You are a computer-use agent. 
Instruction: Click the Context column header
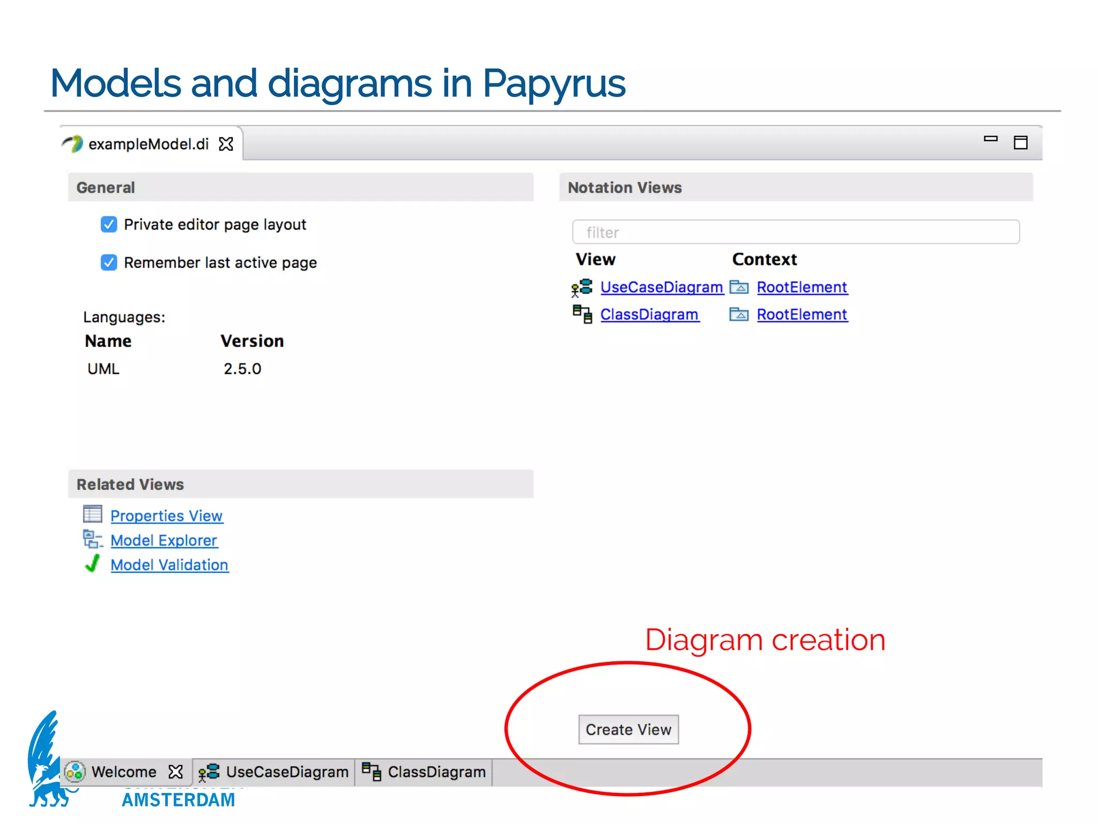765,260
